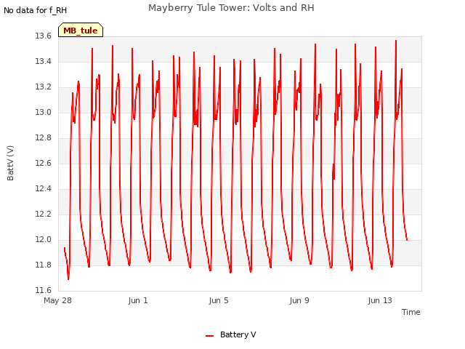The image size is (465, 349).
Task: Click the red Battery V legend swatch
Action: click(x=210, y=336)
